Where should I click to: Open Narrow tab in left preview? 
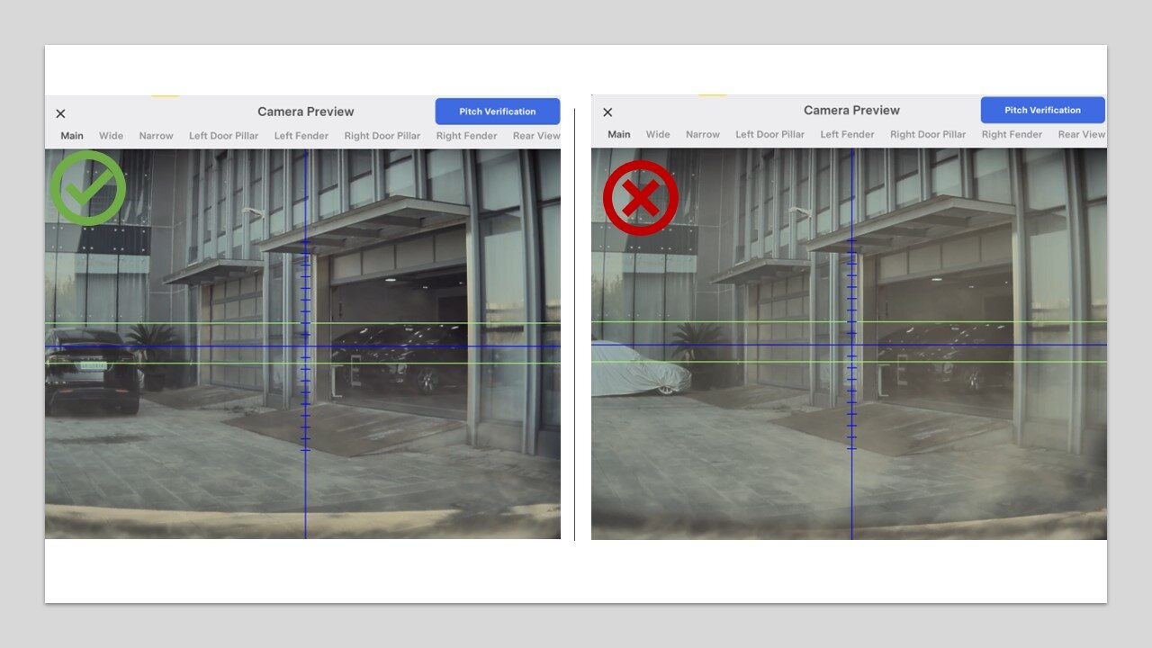pos(156,136)
